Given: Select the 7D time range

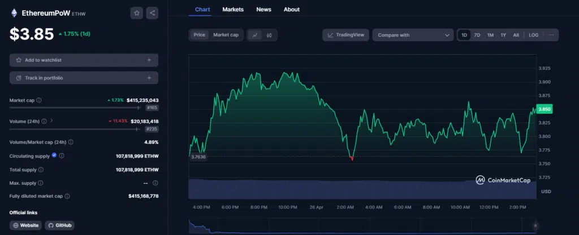Looking at the screenshot, I should point(477,35).
